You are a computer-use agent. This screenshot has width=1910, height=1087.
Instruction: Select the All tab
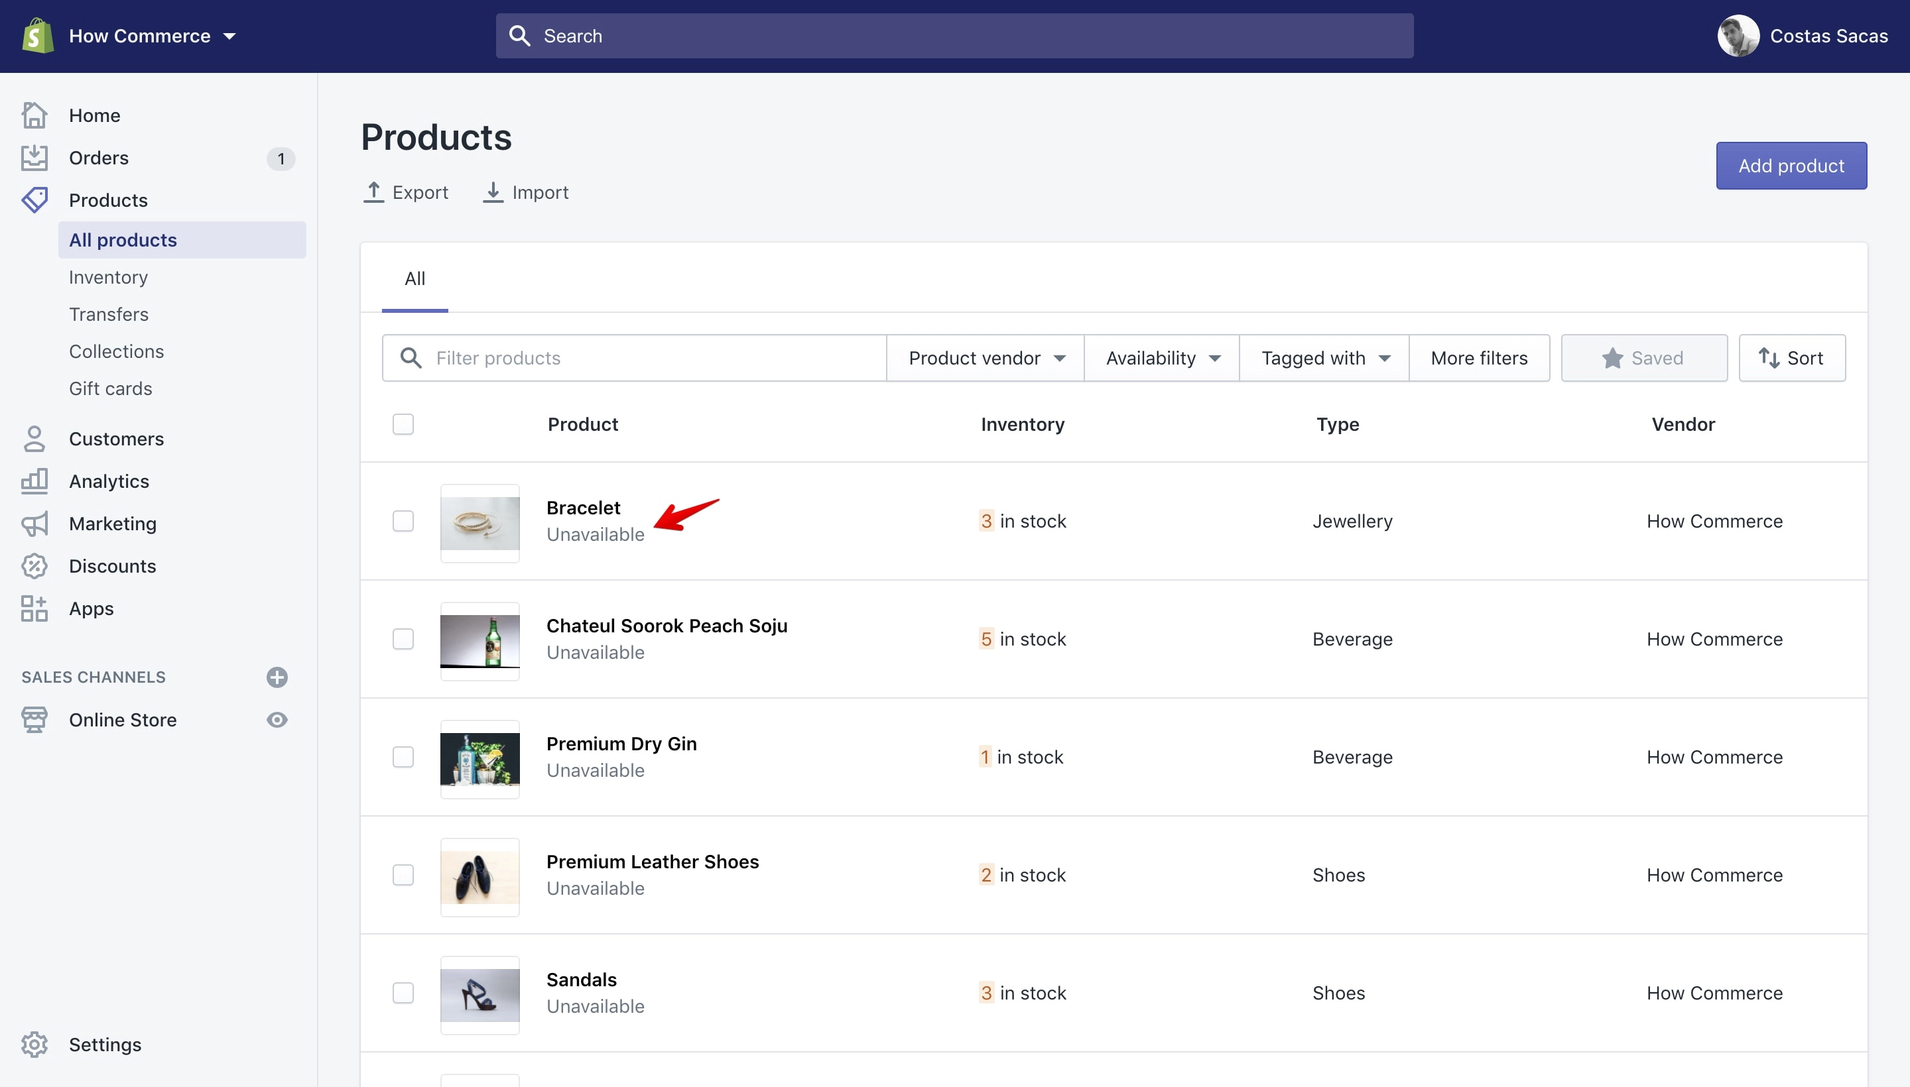[414, 278]
